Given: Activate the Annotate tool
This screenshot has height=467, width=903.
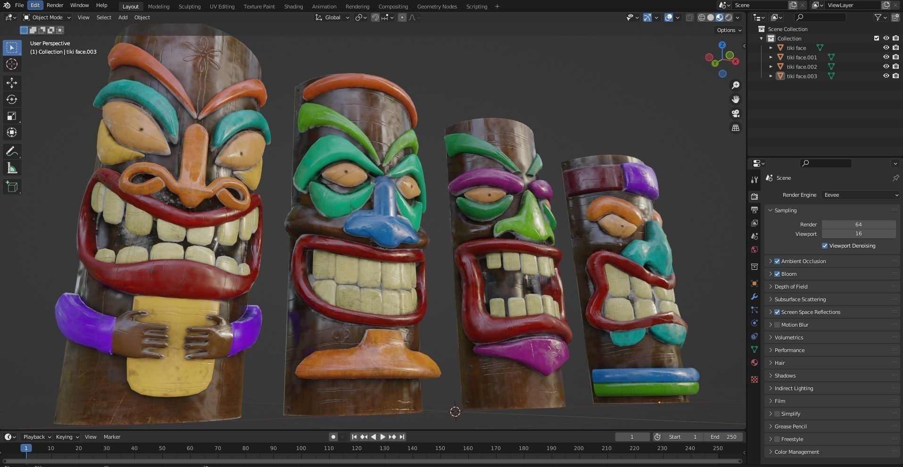Looking at the screenshot, I should pyautogui.click(x=12, y=152).
